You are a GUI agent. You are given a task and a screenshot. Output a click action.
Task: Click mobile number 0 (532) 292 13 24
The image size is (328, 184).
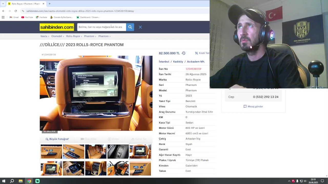point(266,97)
